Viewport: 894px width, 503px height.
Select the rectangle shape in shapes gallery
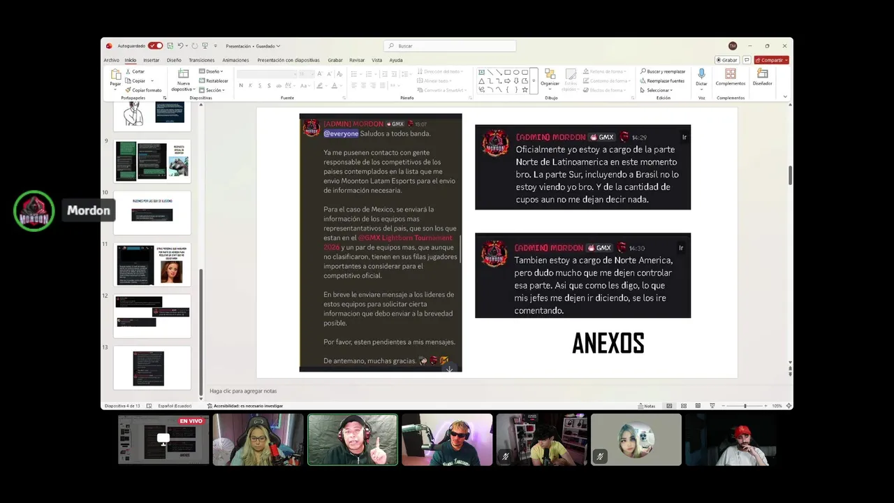(507, 72)
